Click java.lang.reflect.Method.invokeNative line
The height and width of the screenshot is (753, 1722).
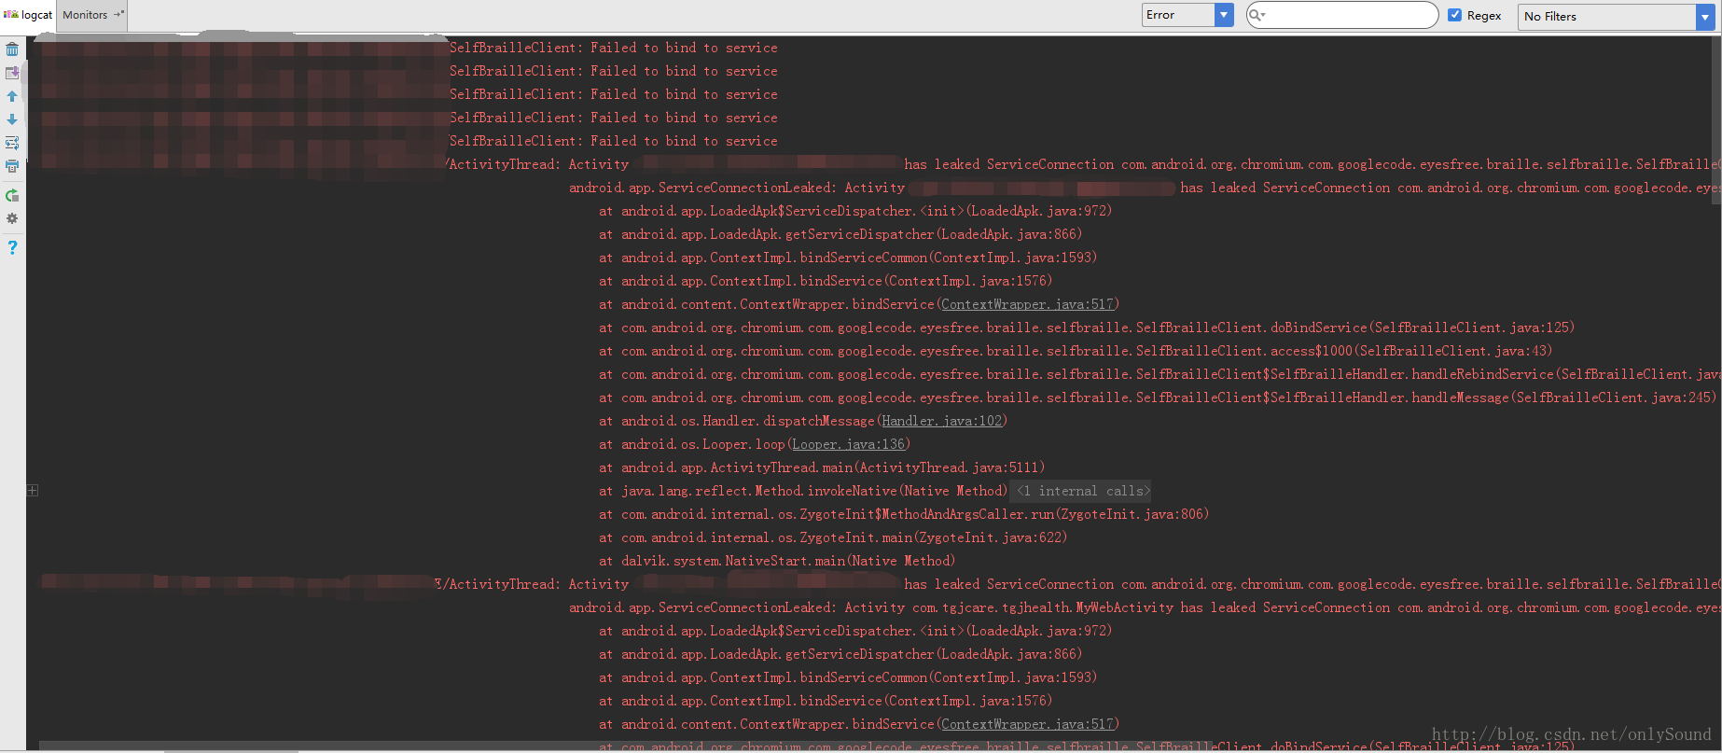point(803,491)
